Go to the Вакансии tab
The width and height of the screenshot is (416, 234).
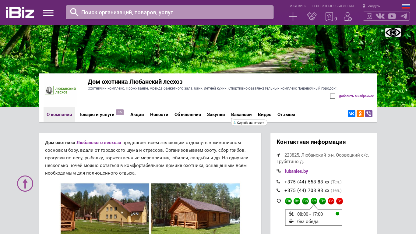[x=241, y=115]
